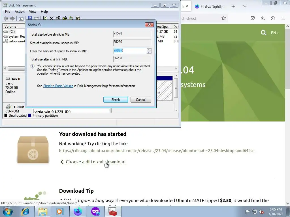Click the Volume column header
Image resolution: width=290 pixels, height=217 pixels.
[14, 26]
